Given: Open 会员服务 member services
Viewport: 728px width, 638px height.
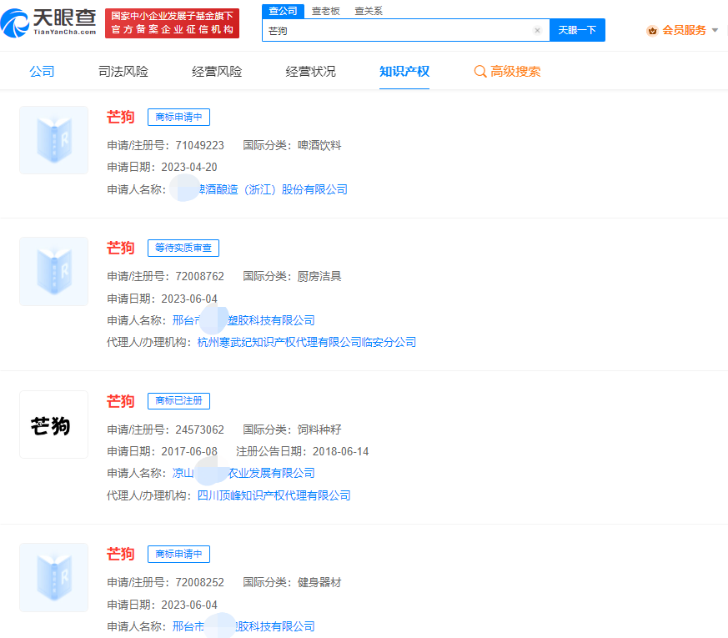Looking at the screenshot, I should [x=684, y=30].
